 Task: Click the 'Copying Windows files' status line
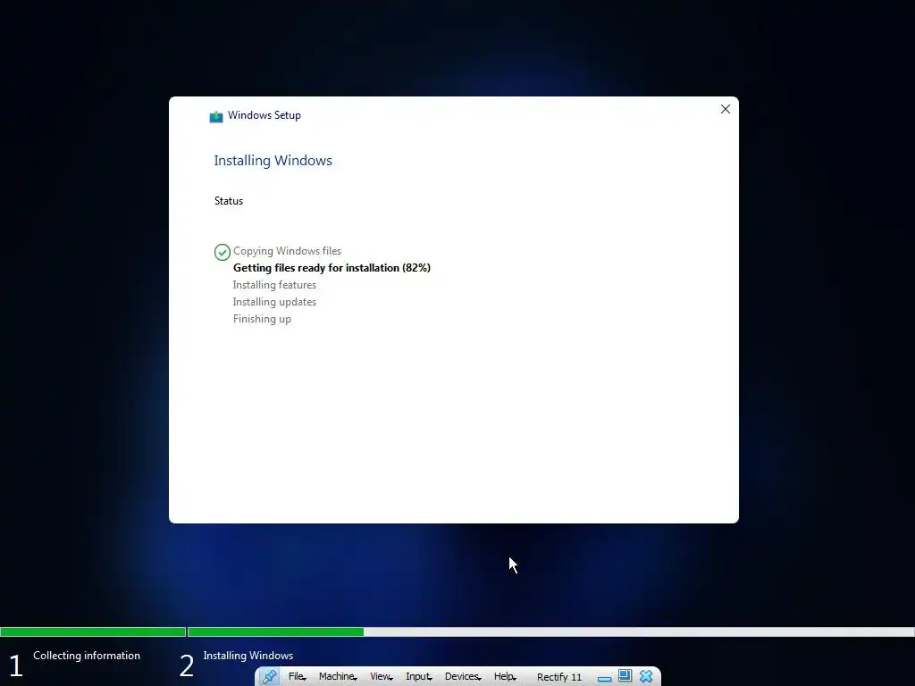coord(287,251)
